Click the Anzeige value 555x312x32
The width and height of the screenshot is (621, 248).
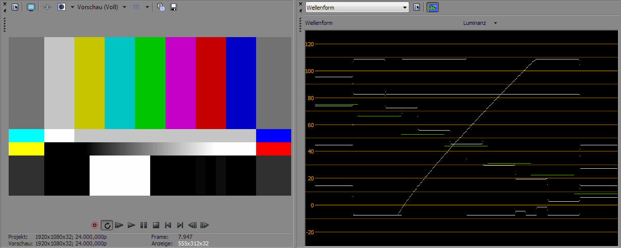[x=193, y=243]
